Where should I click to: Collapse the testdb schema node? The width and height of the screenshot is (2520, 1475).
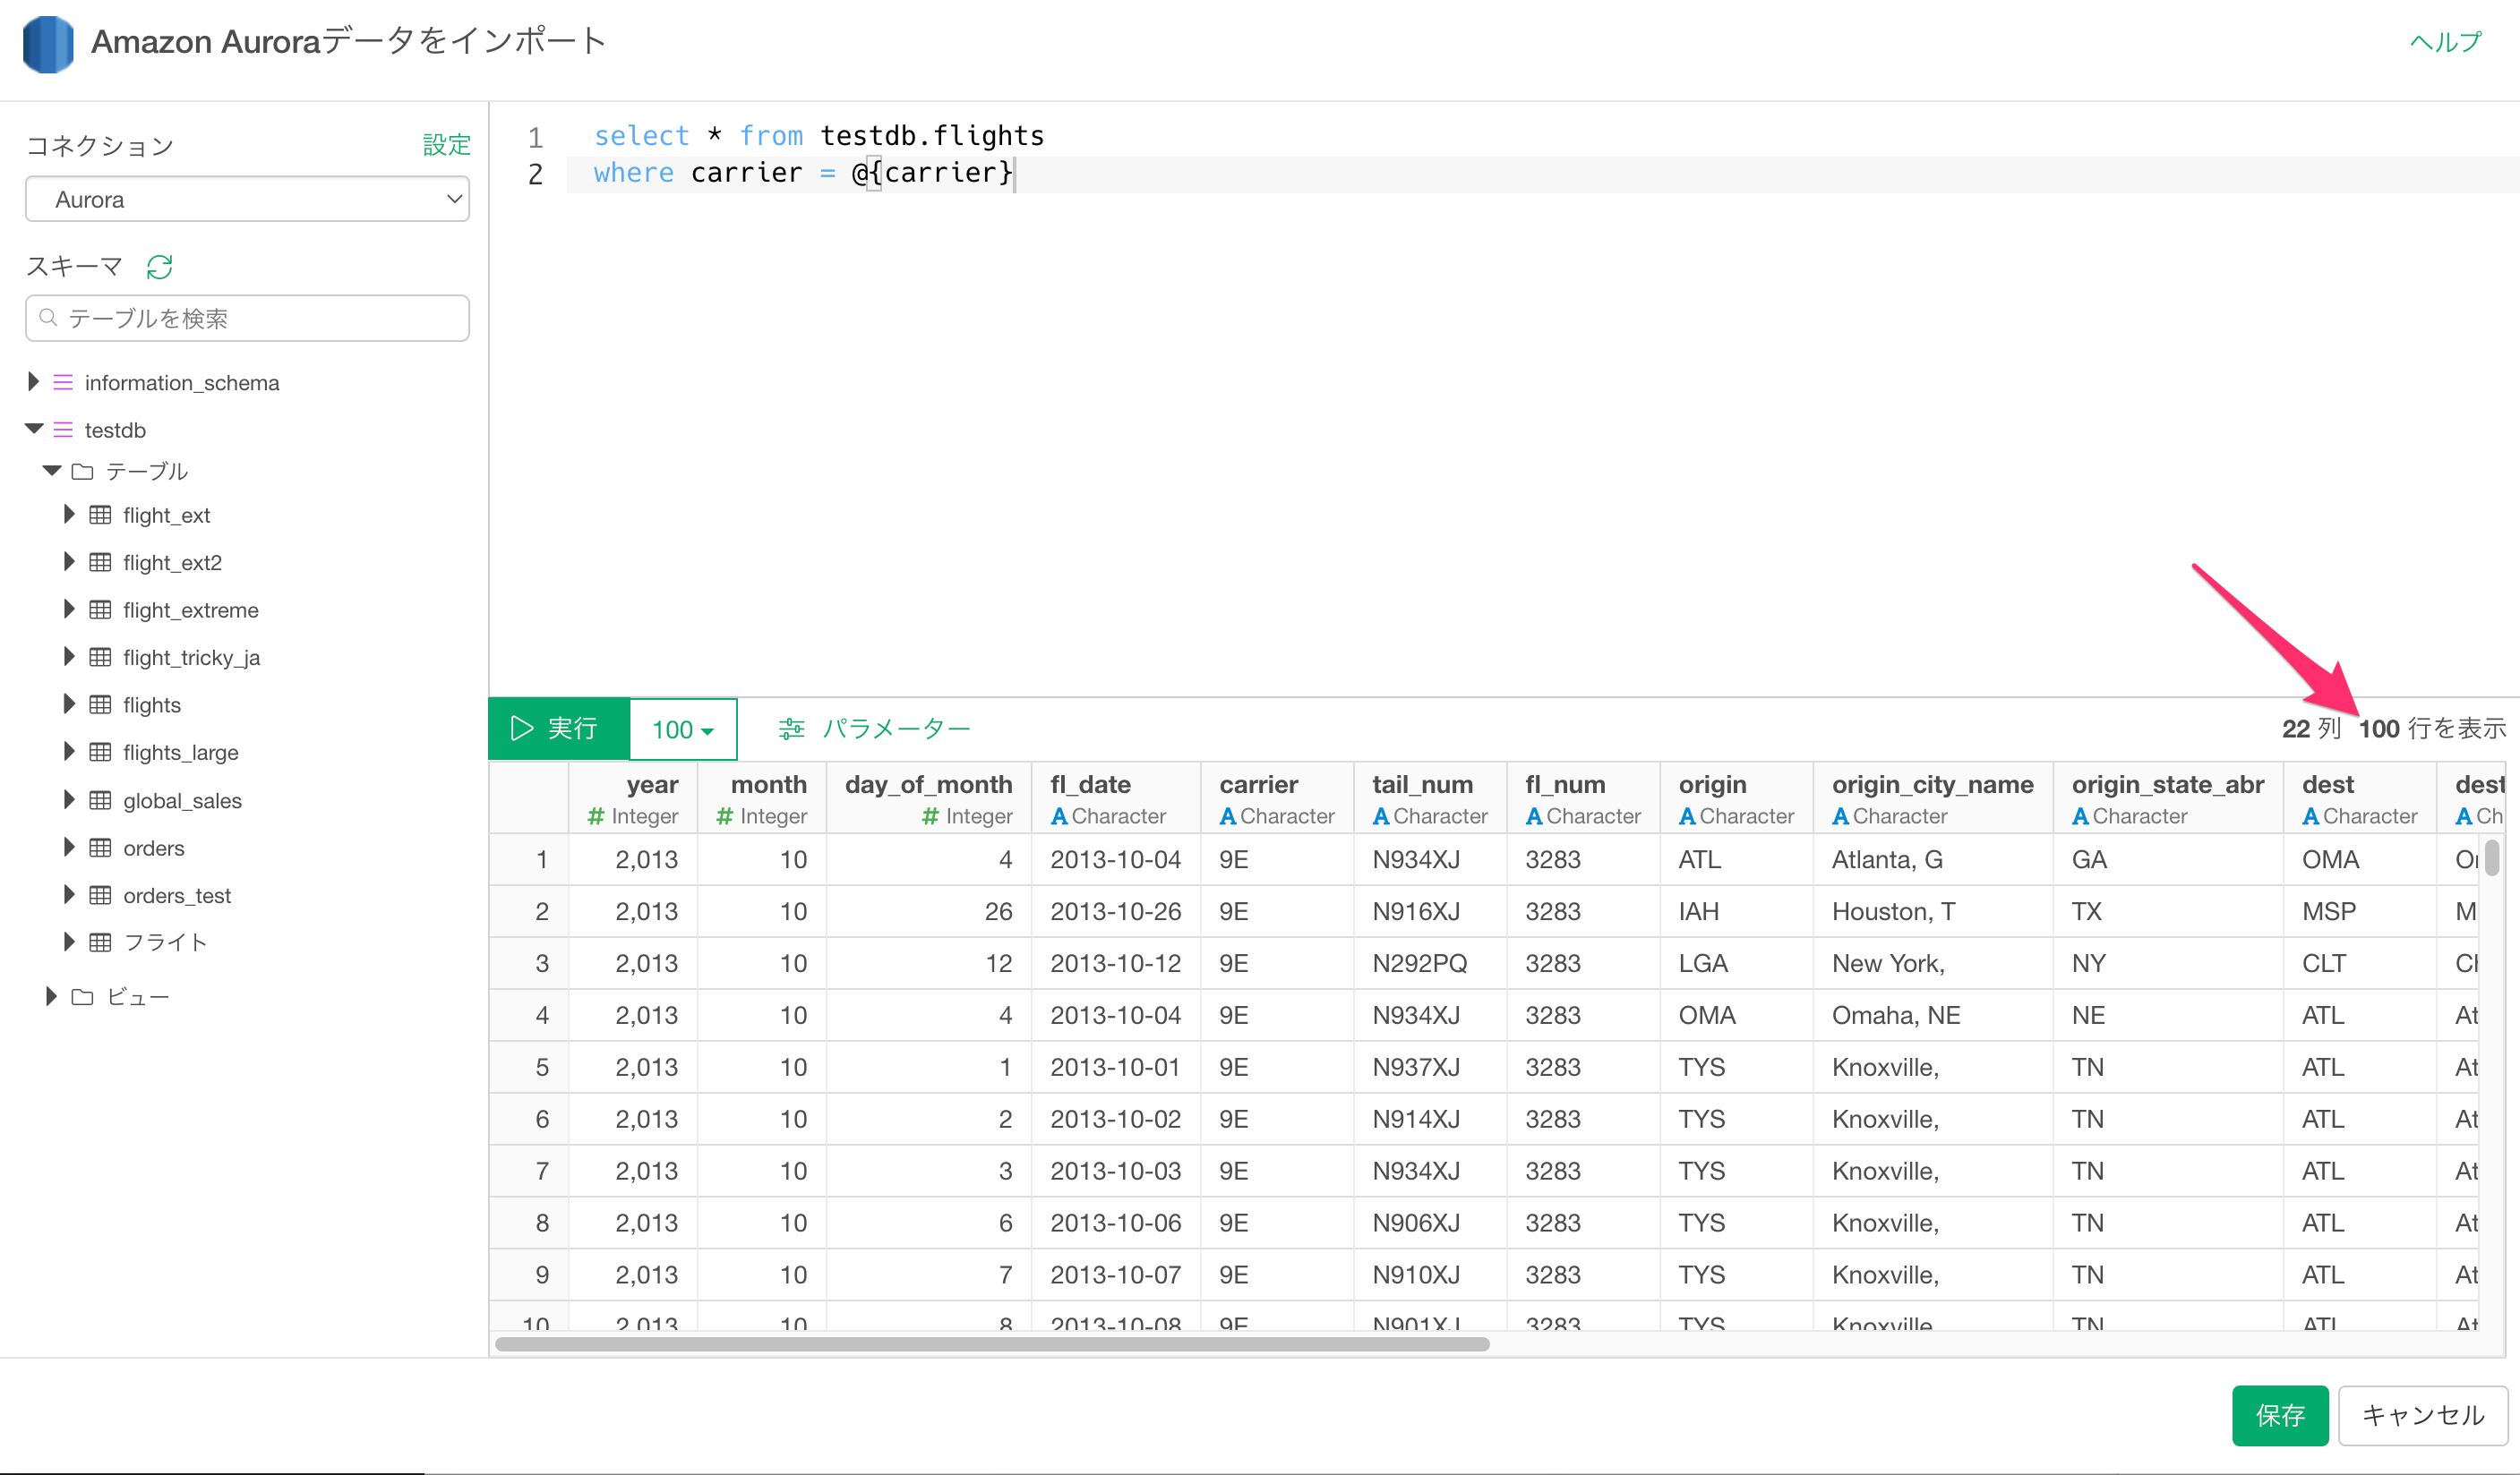click(34, 430)
